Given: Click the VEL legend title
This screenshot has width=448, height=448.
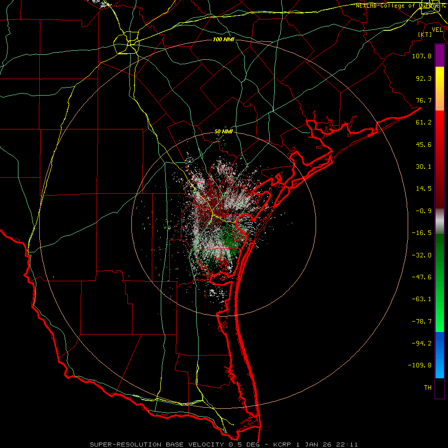Looking at the screenshot, I should click(437, 30).
